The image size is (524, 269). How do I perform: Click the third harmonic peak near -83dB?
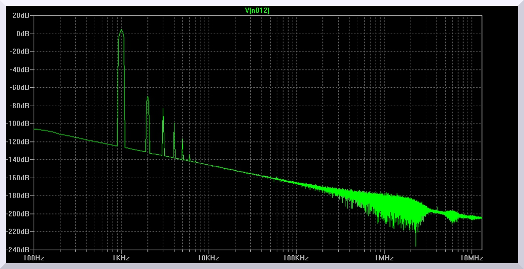pyautogui.click(x=163, y=109)
